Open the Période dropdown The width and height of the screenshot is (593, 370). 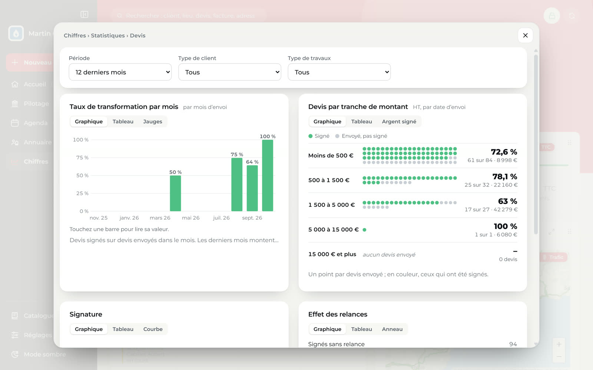tap(120, 72)
